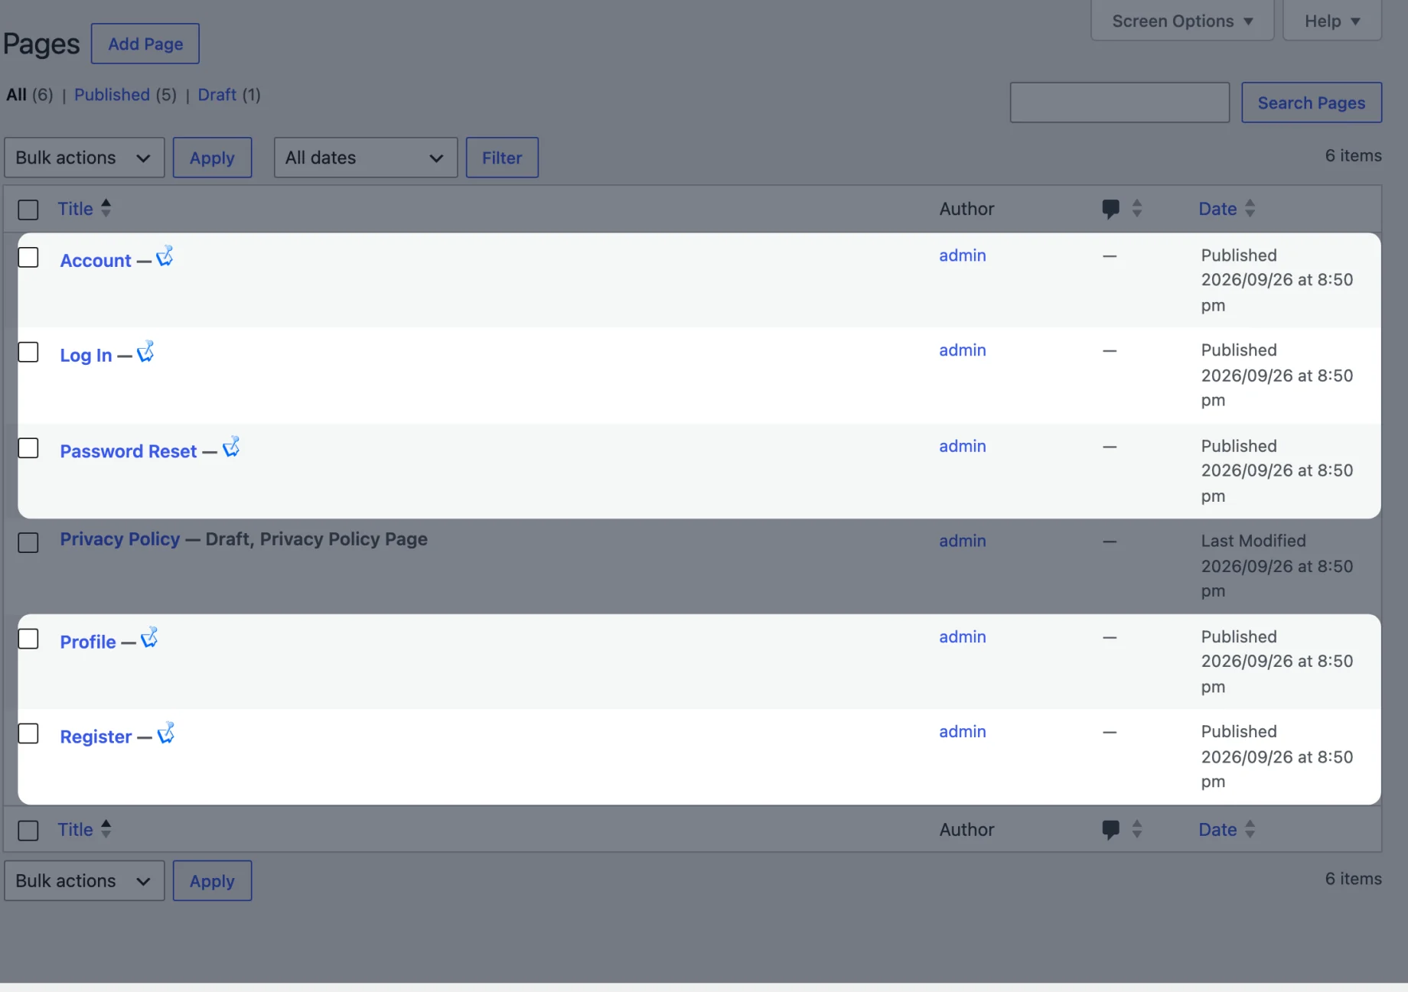The height and width of the screenshot is (992, 1408).
Task: Focus the search pages input field
Action: pyautogui.click(x=1120, y=102)
